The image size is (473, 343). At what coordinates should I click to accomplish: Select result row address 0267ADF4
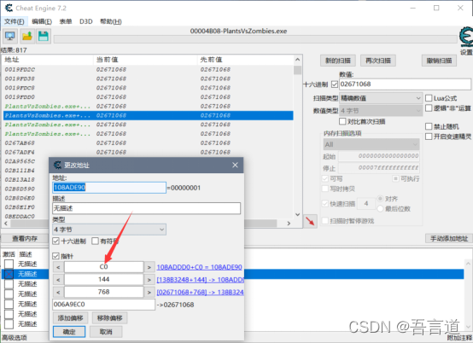pos(148,152)
